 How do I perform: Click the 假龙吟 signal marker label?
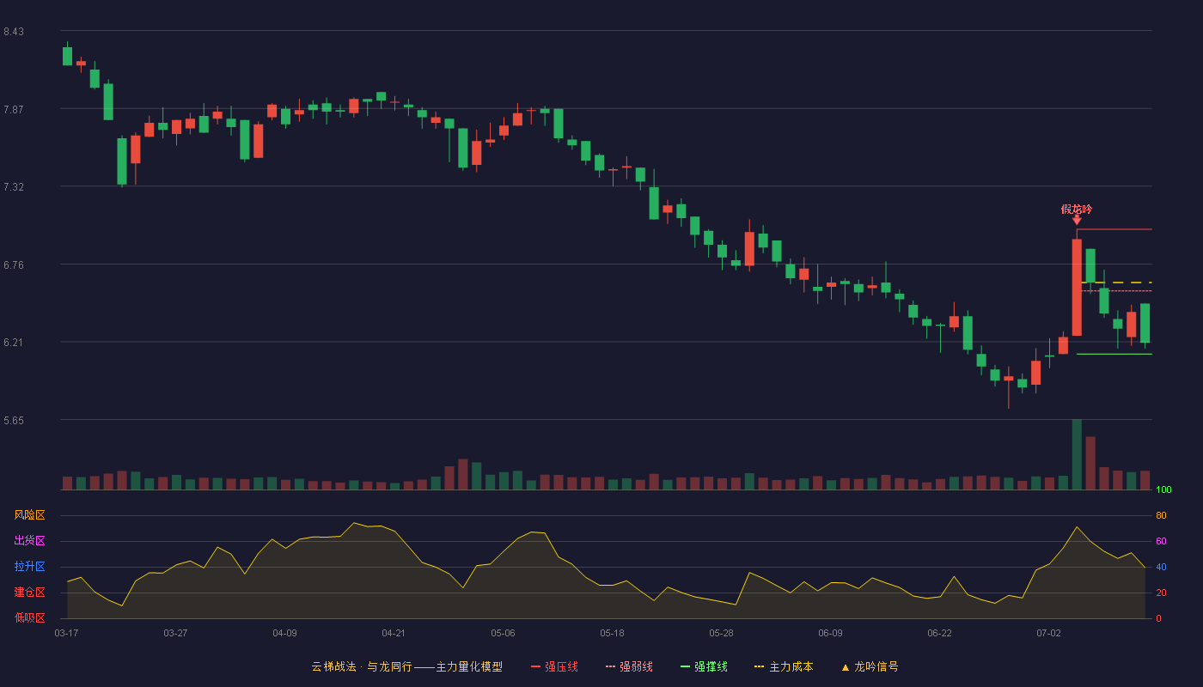1077,210
